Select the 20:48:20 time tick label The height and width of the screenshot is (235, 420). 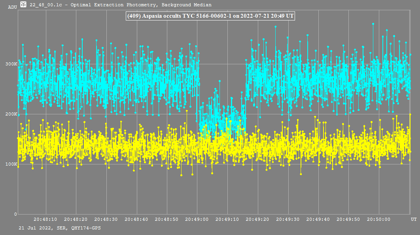coord(76,219)
